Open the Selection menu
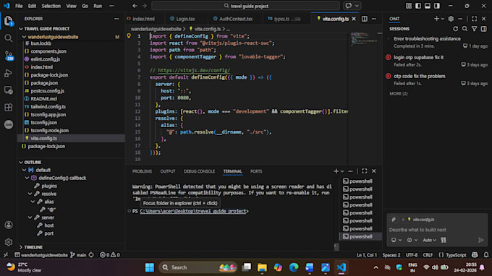 coord(51,6)
